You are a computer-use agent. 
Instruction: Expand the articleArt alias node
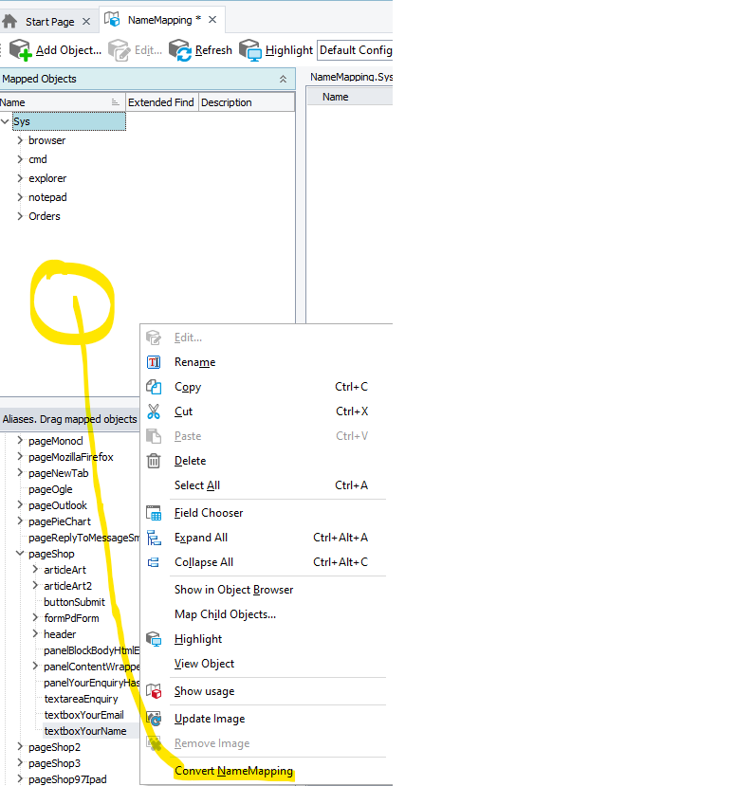35,570
